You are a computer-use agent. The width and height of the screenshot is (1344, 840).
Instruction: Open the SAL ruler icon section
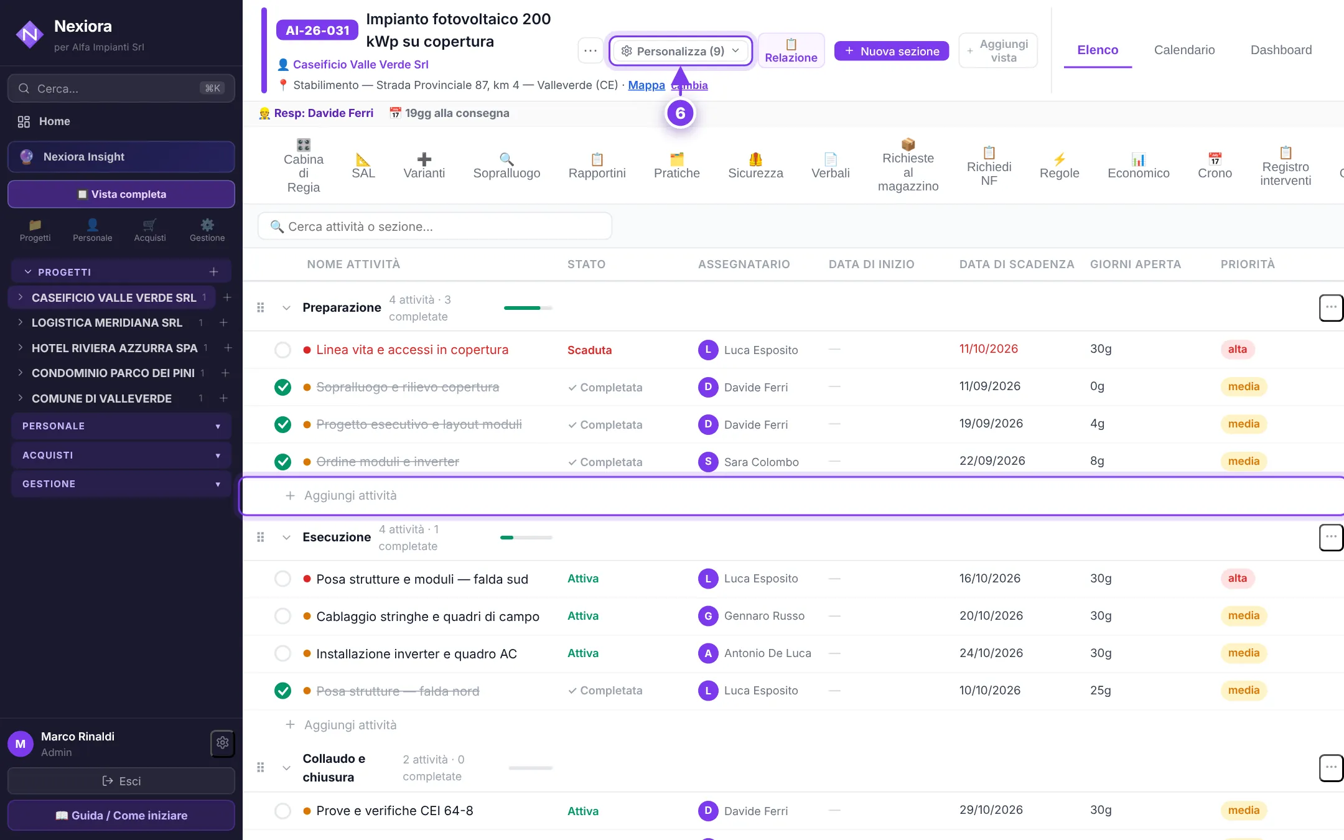point(363,166)
